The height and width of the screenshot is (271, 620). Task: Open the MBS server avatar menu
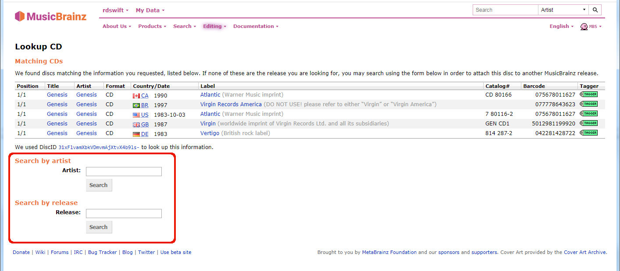click(x=591, y=27)
